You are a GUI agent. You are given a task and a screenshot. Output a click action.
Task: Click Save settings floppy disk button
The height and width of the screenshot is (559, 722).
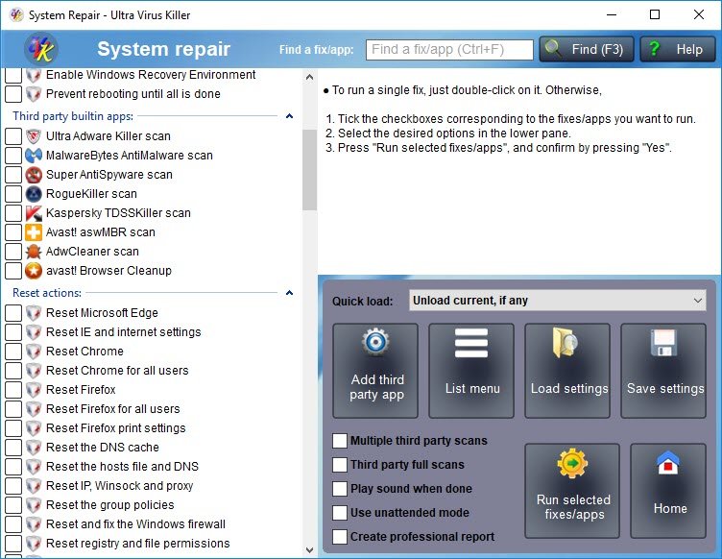pyautogui.click(x=663, y=371)
